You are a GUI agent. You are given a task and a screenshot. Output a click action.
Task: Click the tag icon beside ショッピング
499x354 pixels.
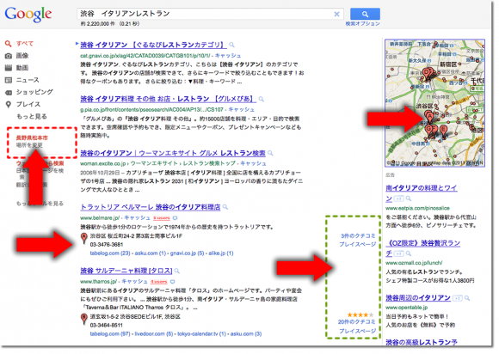[x=9, y=92]
